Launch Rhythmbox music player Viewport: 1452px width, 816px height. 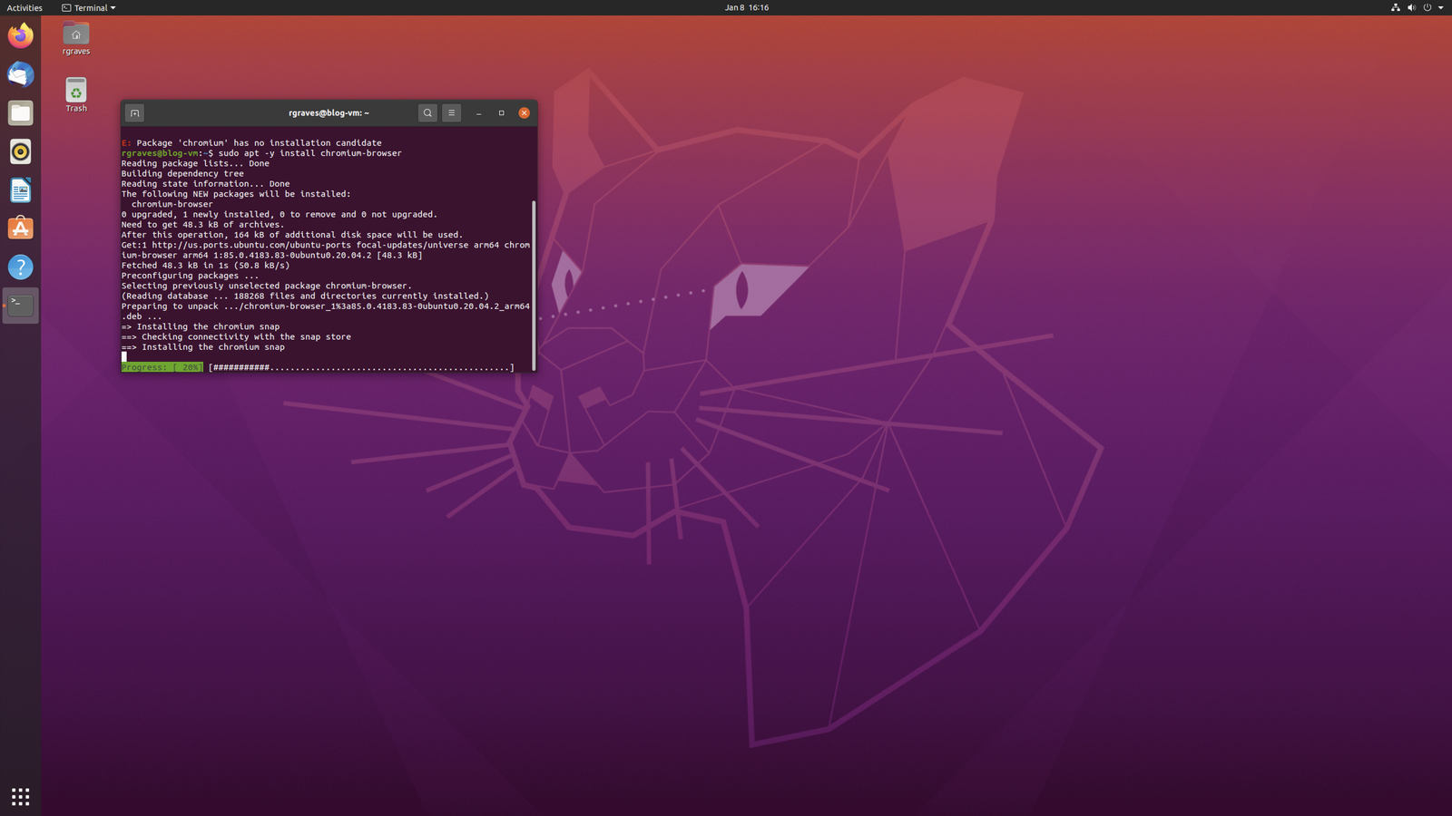pos(20,151)
